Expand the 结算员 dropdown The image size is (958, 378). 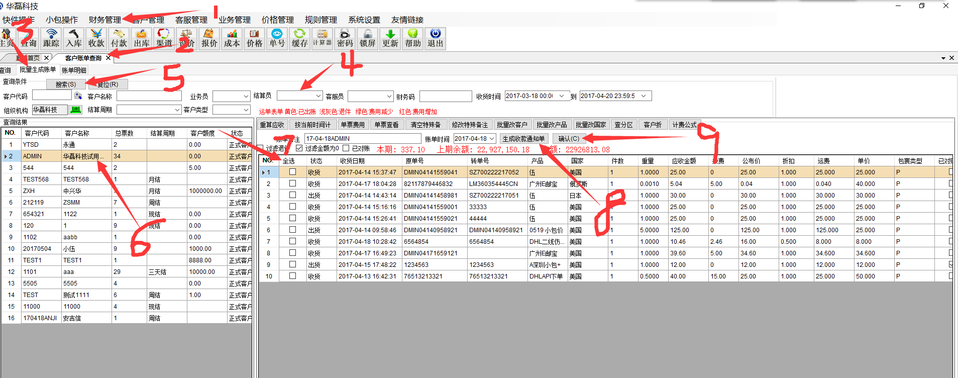tap(318, 96)
